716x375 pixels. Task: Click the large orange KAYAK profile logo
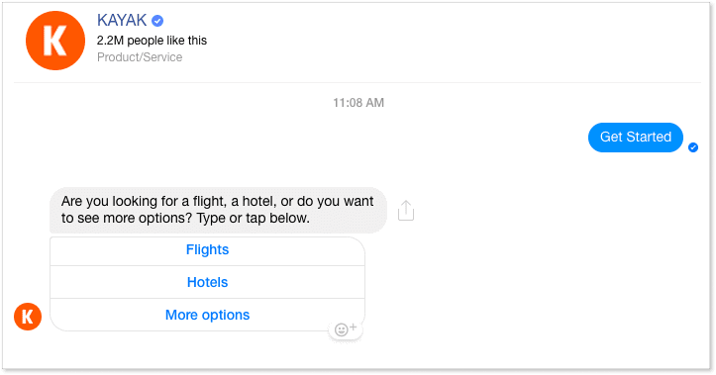coord(55,41)
